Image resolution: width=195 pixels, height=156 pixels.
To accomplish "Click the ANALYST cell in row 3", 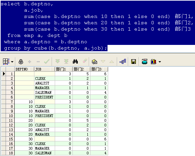I will coord(44,83).
